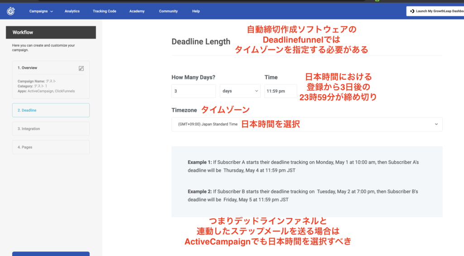
Task: Click the Category: テスト１ text
Action: pos(32,86)
